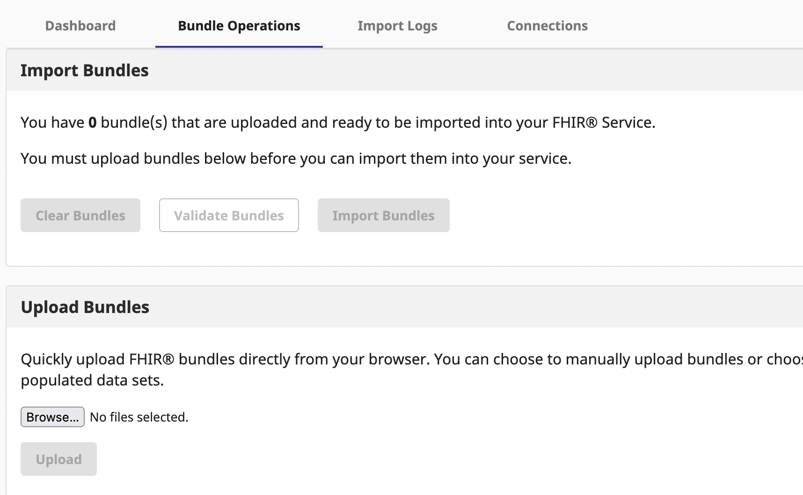This screenshot has width=803, height=495.
Task: Click the 'FHIR® Service.' text in bundle status
Action: (x=604, y=123)
